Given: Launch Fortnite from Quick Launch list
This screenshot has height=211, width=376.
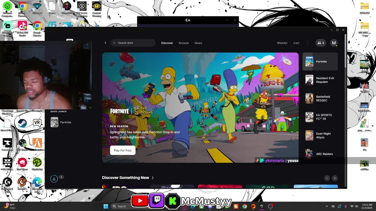Looking at the screenshot, I should tap(61, 122).
